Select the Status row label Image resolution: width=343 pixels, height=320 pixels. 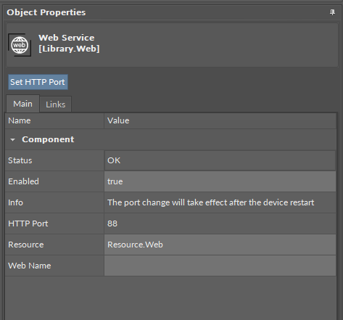(20, 160)
